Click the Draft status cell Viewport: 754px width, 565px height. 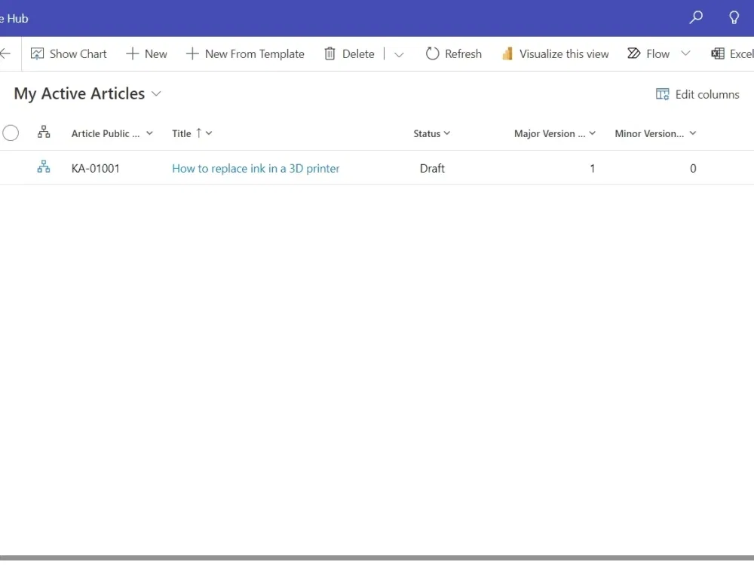pos(432,169)
